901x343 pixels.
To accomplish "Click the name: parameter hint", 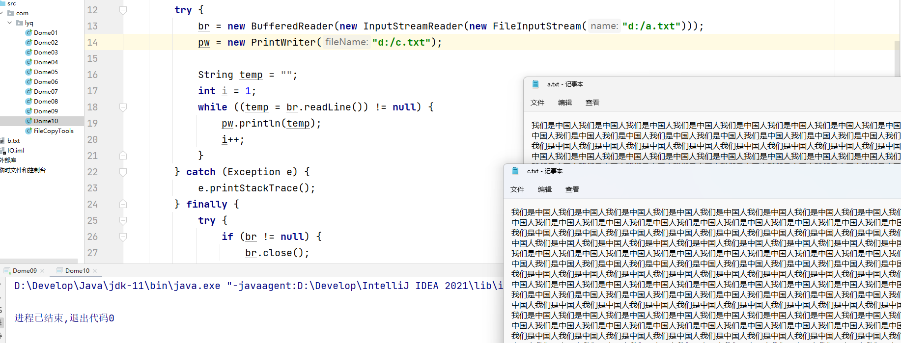I will pos(604,26).
